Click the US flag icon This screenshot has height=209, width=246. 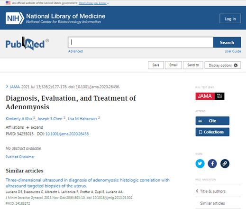(8, 3)
